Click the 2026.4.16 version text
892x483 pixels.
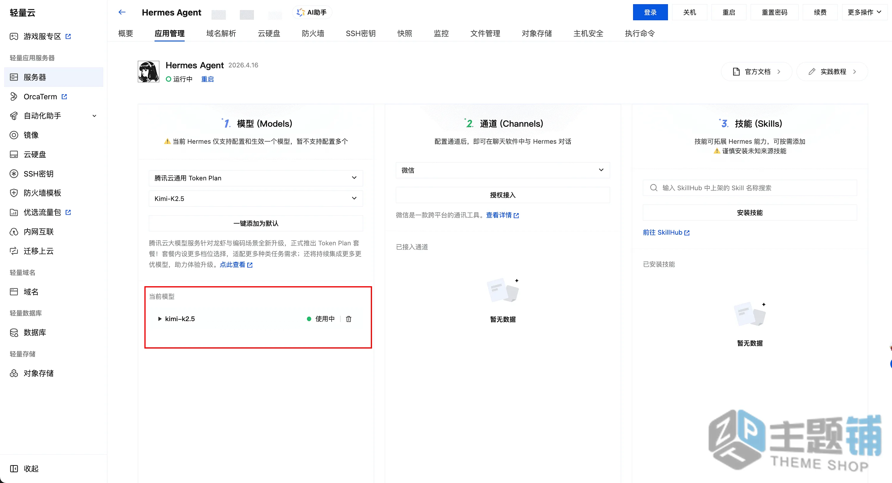pos(243,65)
